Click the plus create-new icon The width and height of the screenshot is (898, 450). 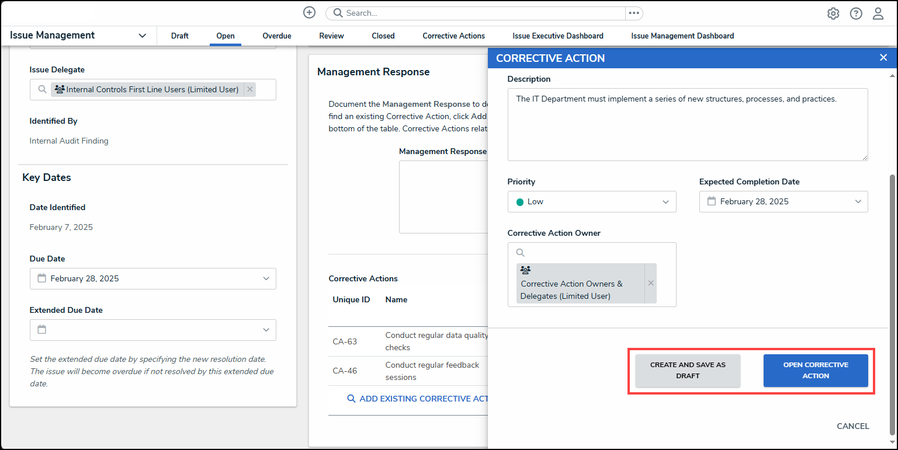(309, 13)
